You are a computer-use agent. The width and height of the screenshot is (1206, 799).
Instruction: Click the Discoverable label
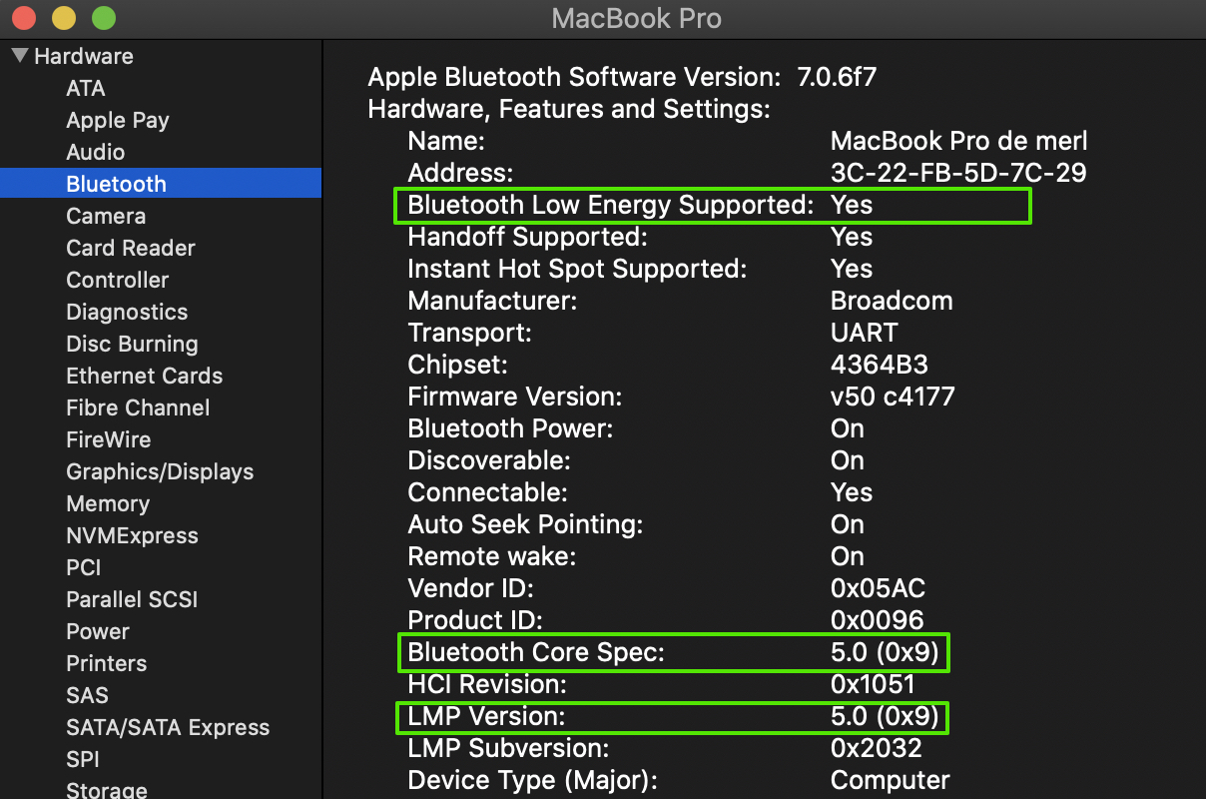coord(489,460)
